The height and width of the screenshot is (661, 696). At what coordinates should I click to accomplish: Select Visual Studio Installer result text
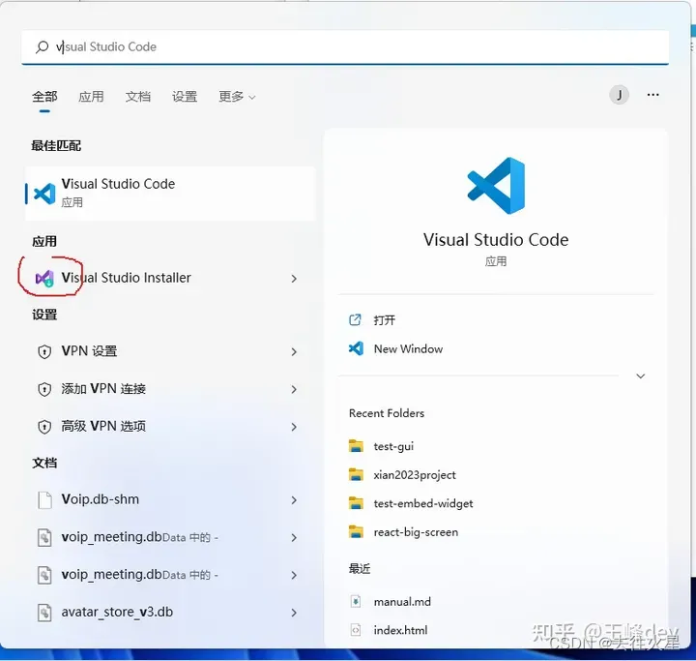126,278
